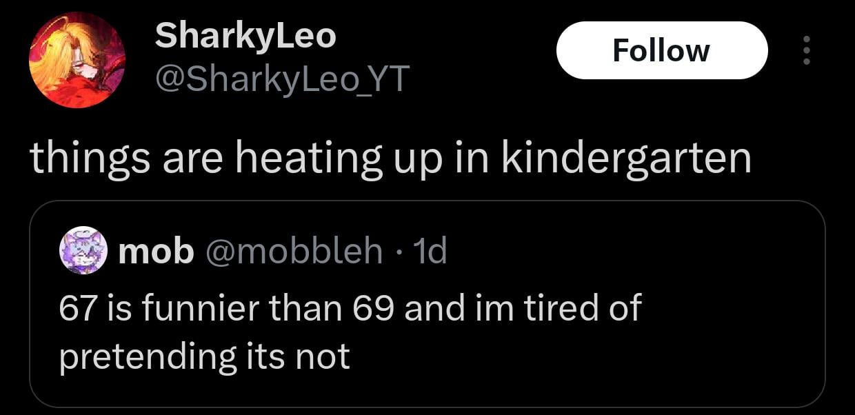Viewport: 855px width, 415px height.
Task: Click the word "kindergarten" in the tweet
Action: 625,159
